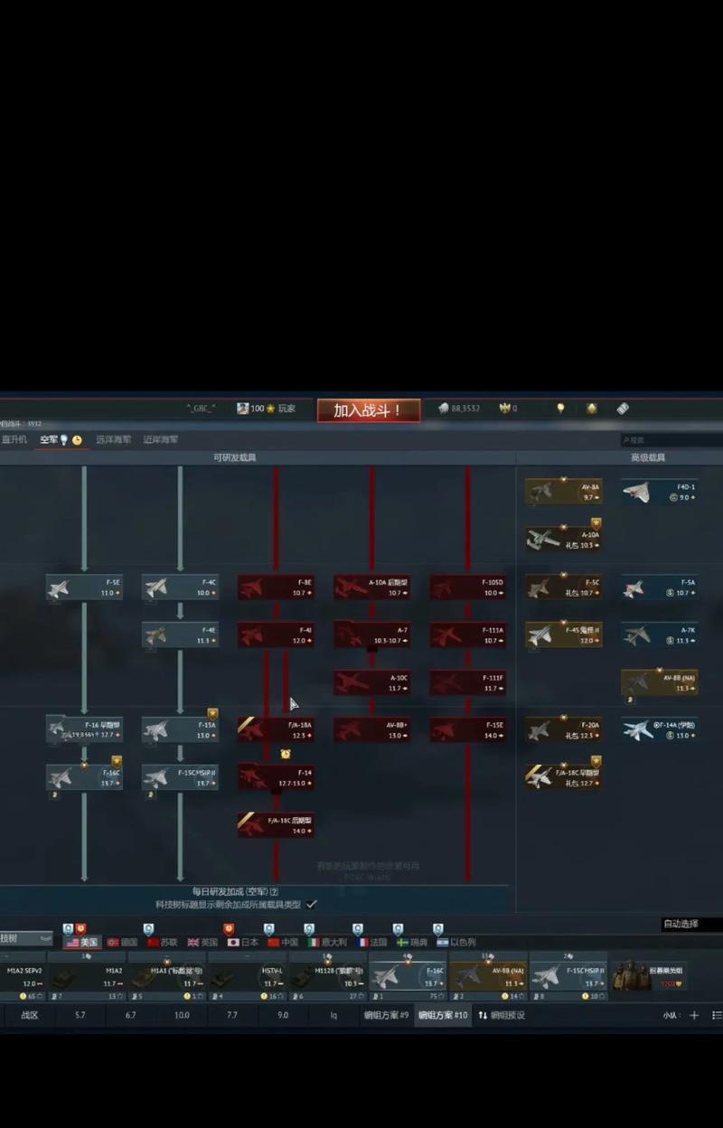Open the 编组方案 #9 tab
Screen dimensions: 723x1128
(x=386, y=1015)
